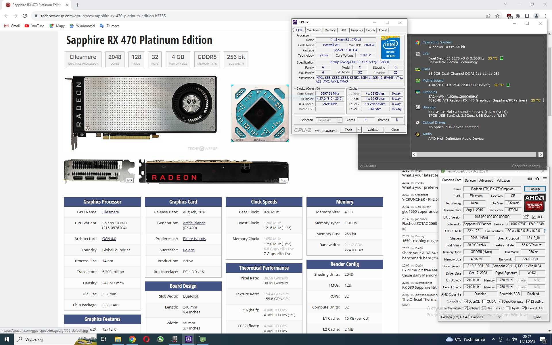The height and width of the screenshot is (345, 552).
Task: Take a GPU-Z screenshot with the camera icon
Action: point(530,179)
